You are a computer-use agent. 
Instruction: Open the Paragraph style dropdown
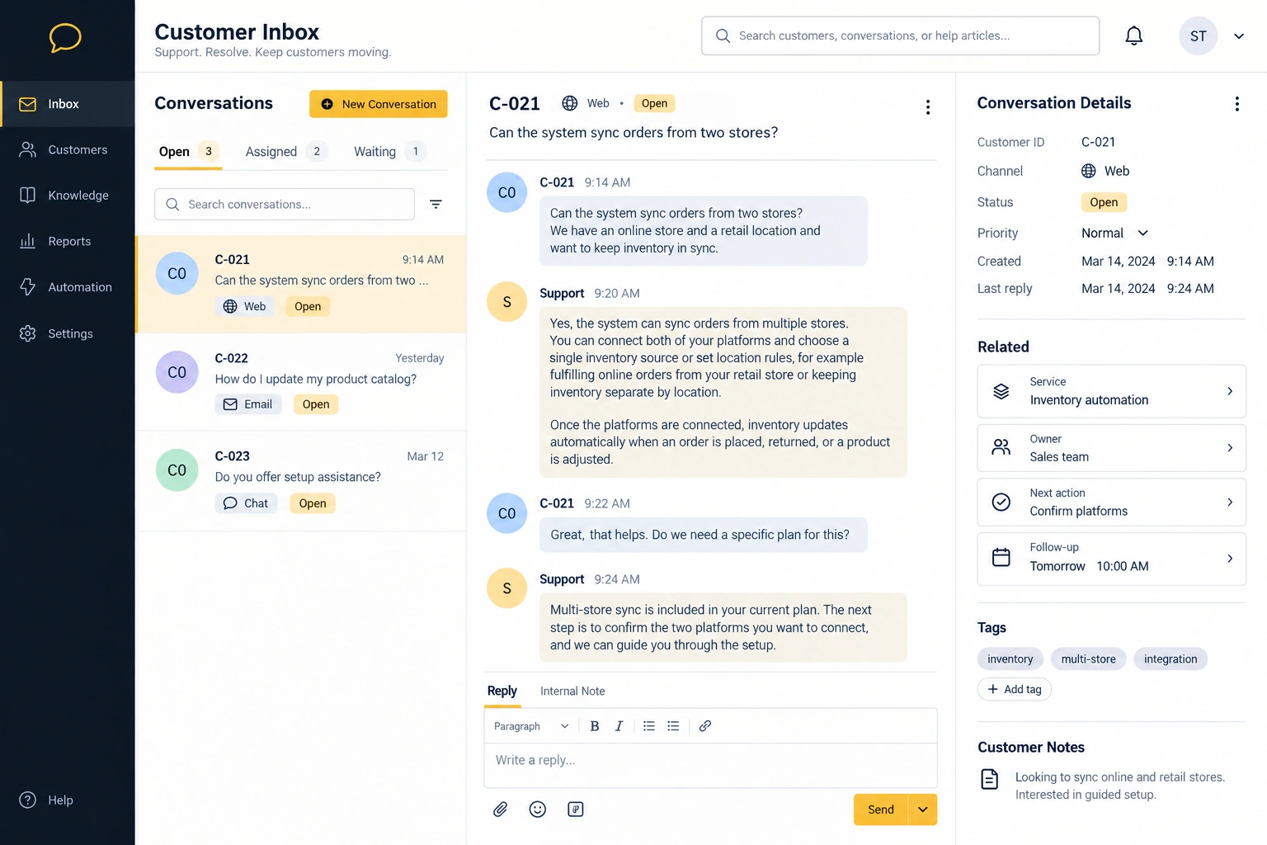[x=531, y=726]
